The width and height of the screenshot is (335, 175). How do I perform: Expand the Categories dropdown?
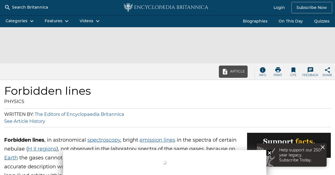click(x=20, y=21)
